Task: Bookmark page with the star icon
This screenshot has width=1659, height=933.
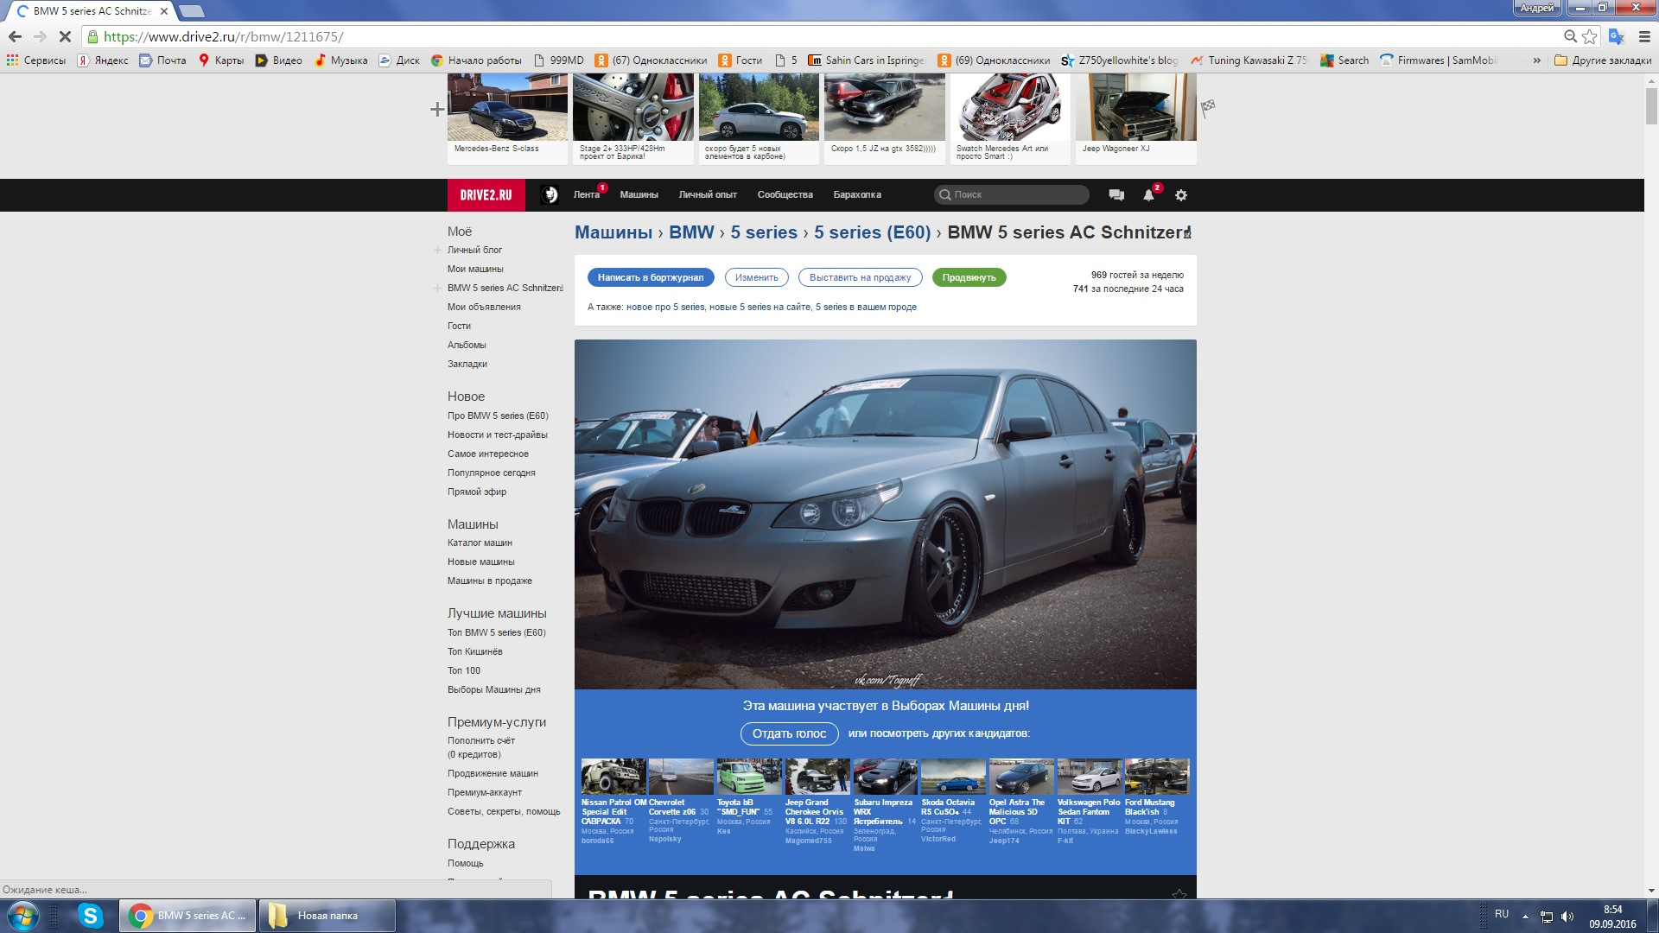Action: click(x=1590, y=36)
